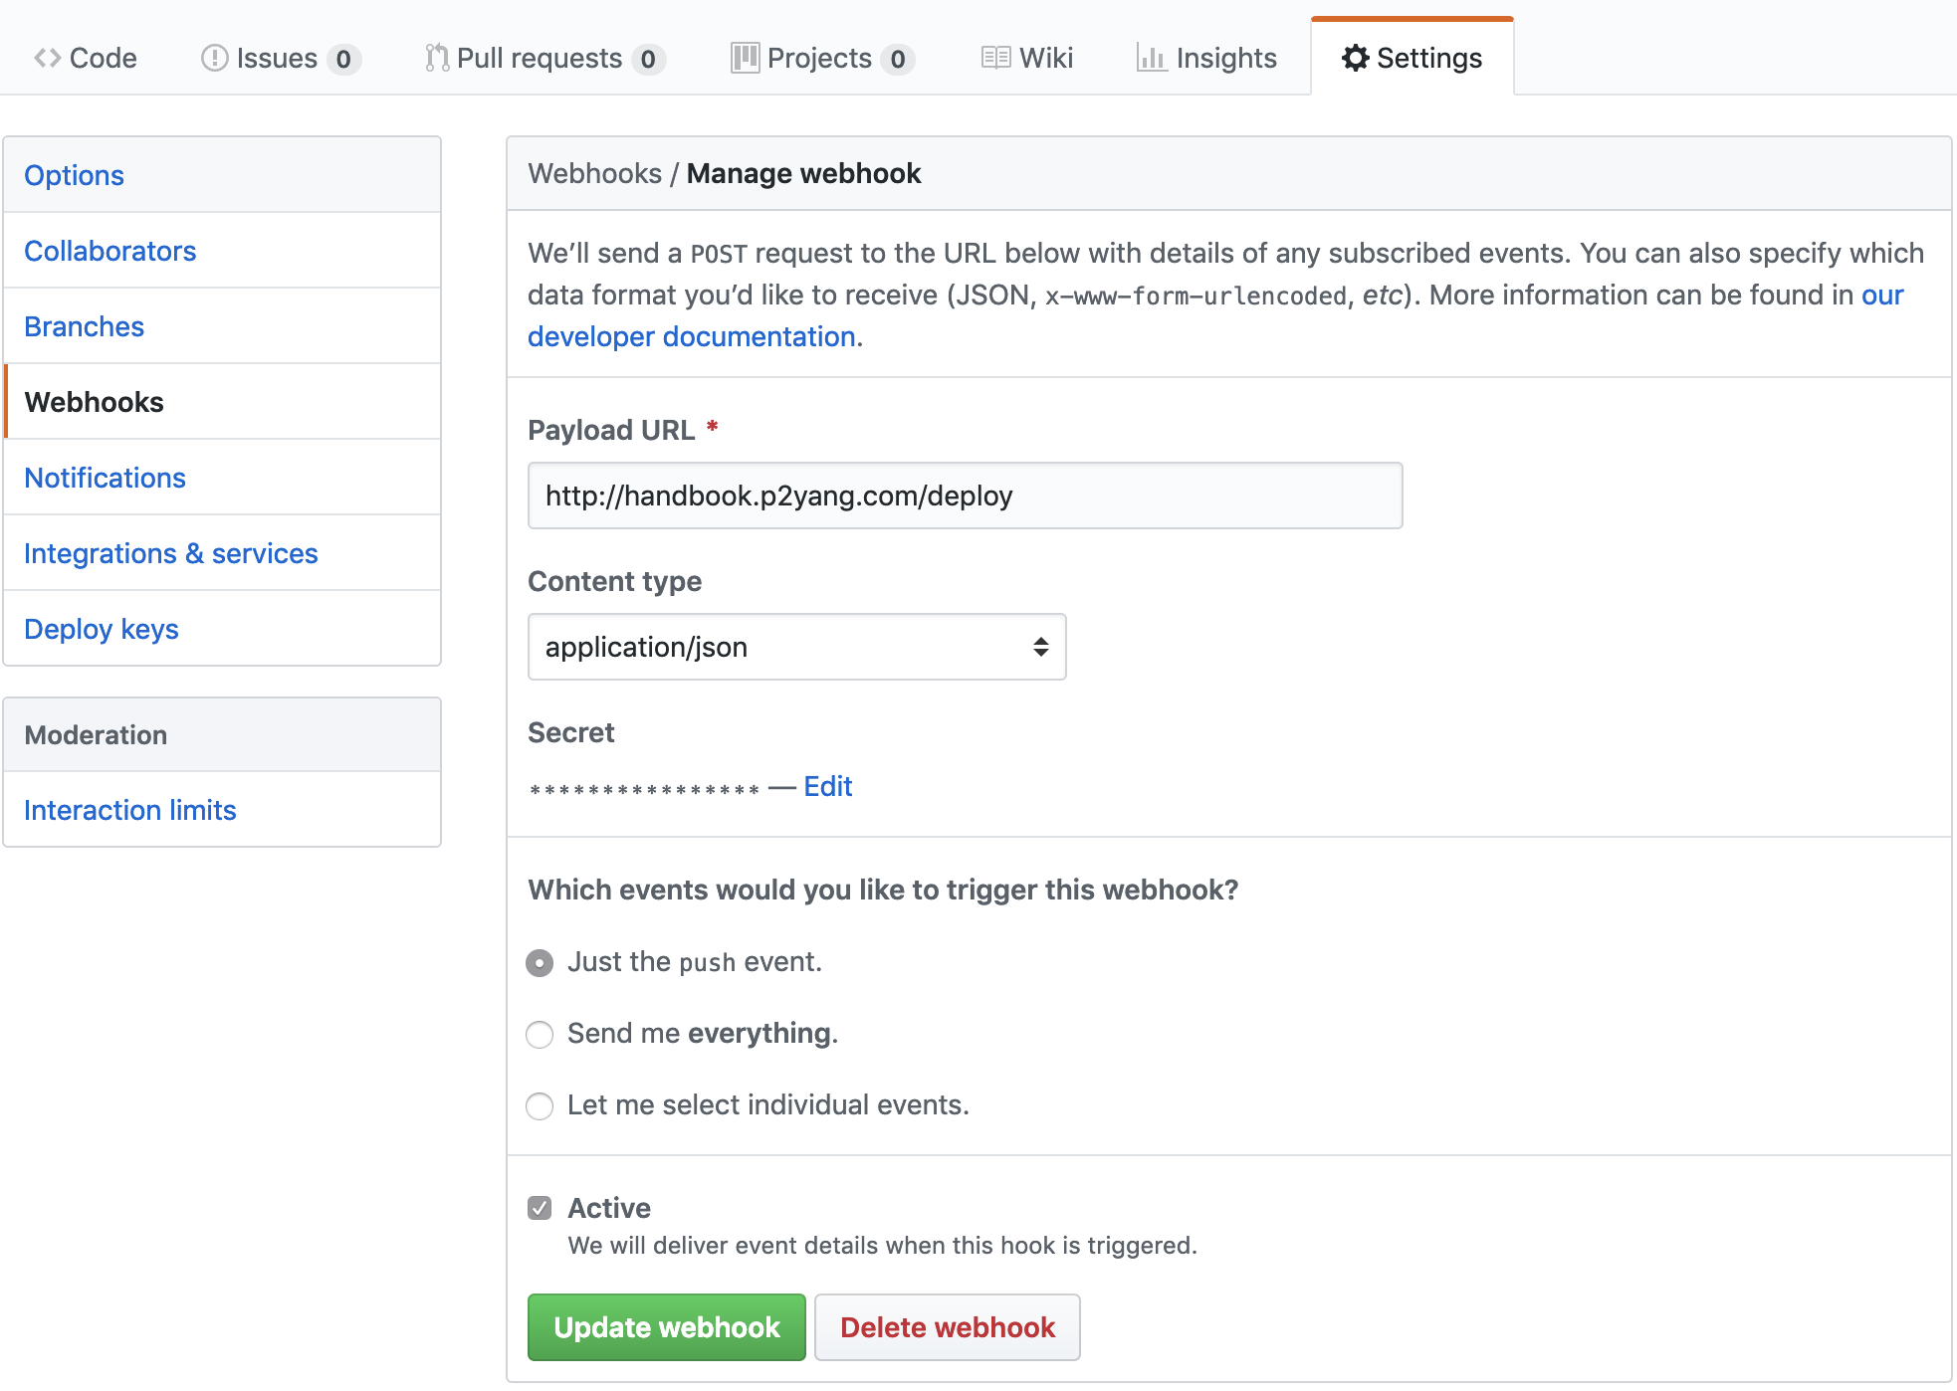Click the Update webhook button
The image size is (1957, 1391).
666,1327
